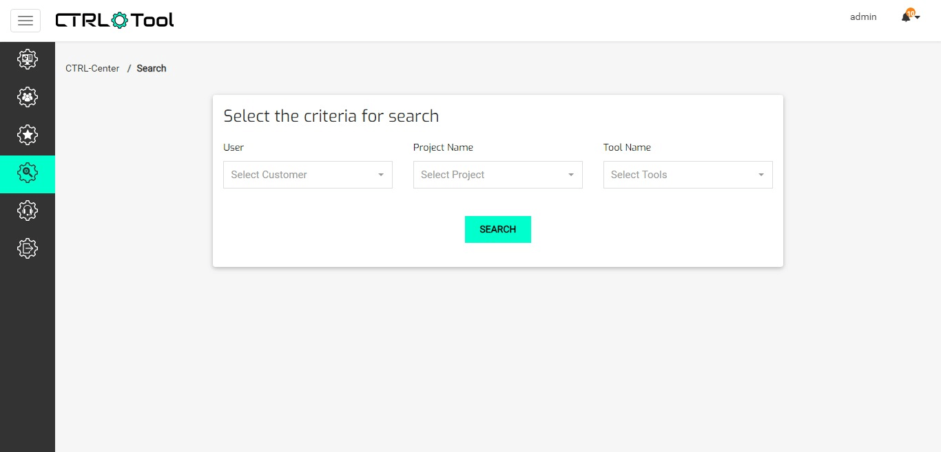Click the arrow on the Tool Name combo box

pos(761,175)
